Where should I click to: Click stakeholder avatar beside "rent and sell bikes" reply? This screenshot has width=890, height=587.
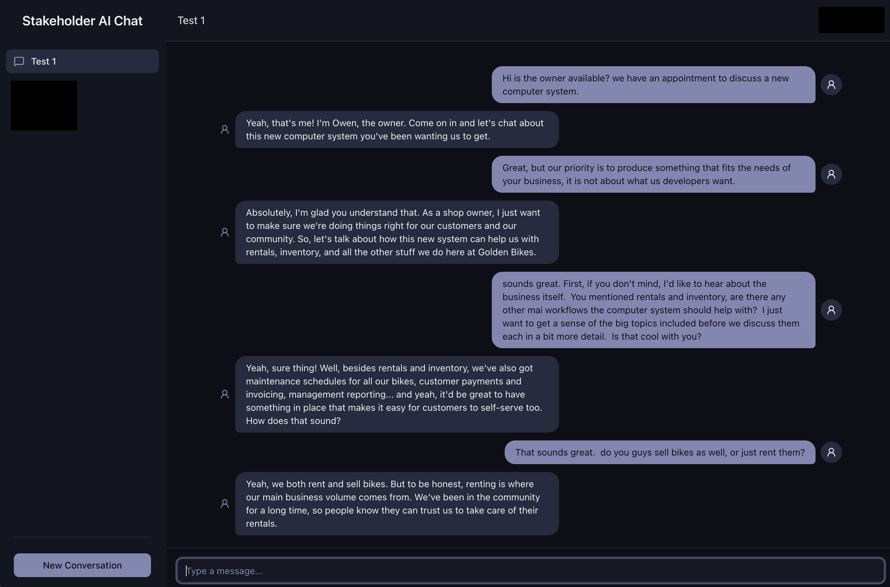coord(225,504)
